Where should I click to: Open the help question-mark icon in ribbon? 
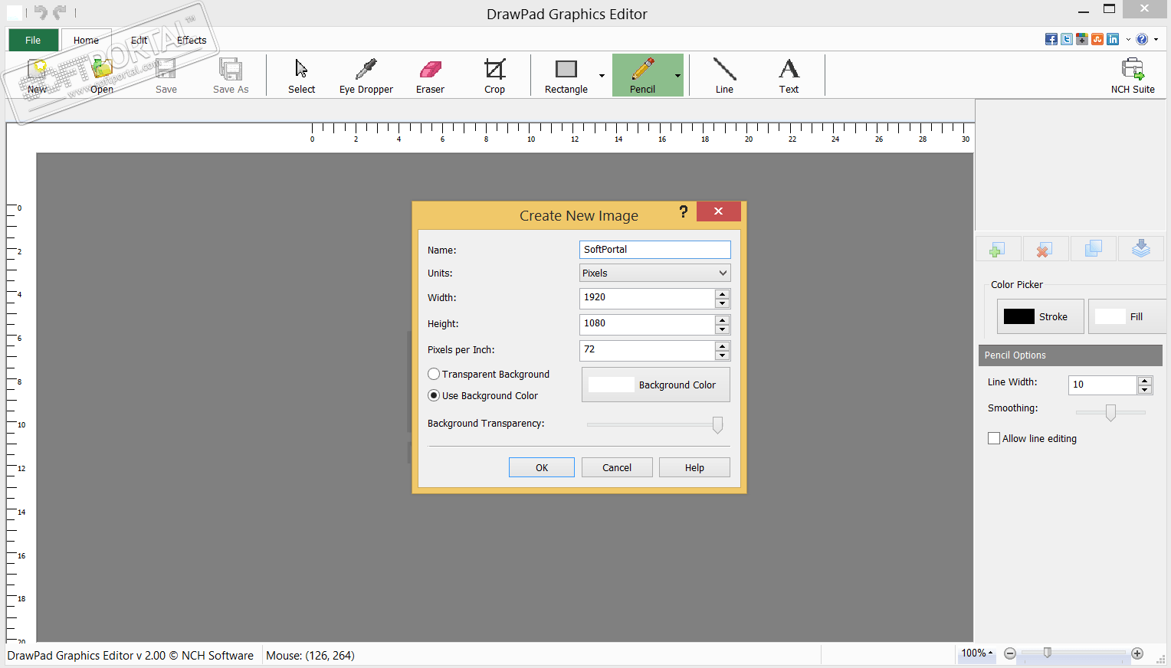[1142, 39]
